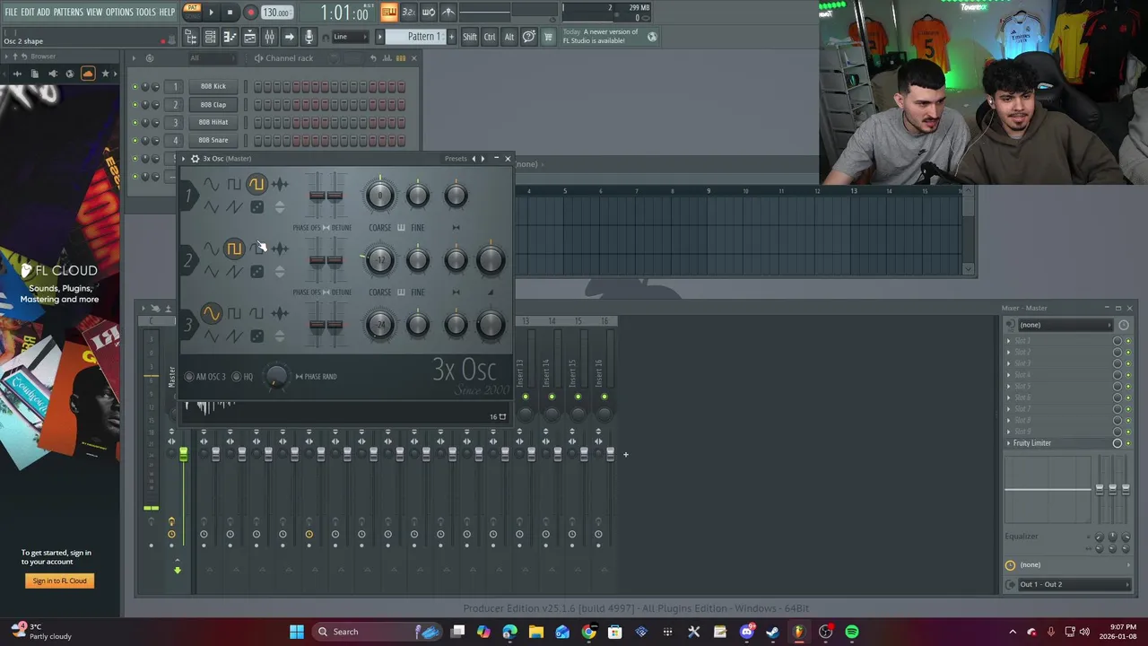Select 808 Kick channel button
This screenshot has width=1148, height=646.
point(213,87)
